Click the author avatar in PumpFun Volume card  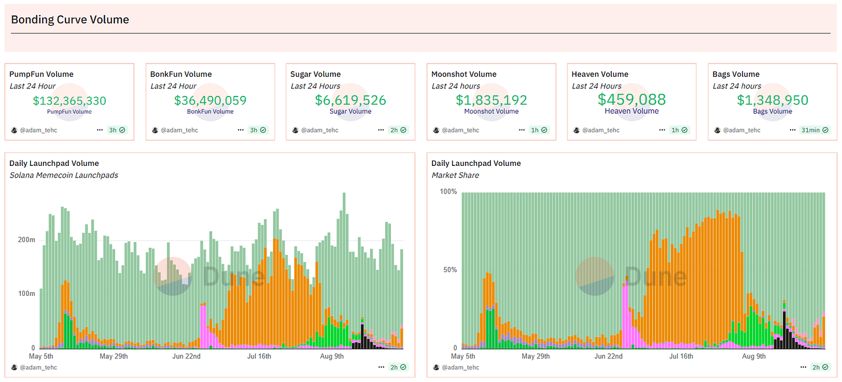pos(14,130)
